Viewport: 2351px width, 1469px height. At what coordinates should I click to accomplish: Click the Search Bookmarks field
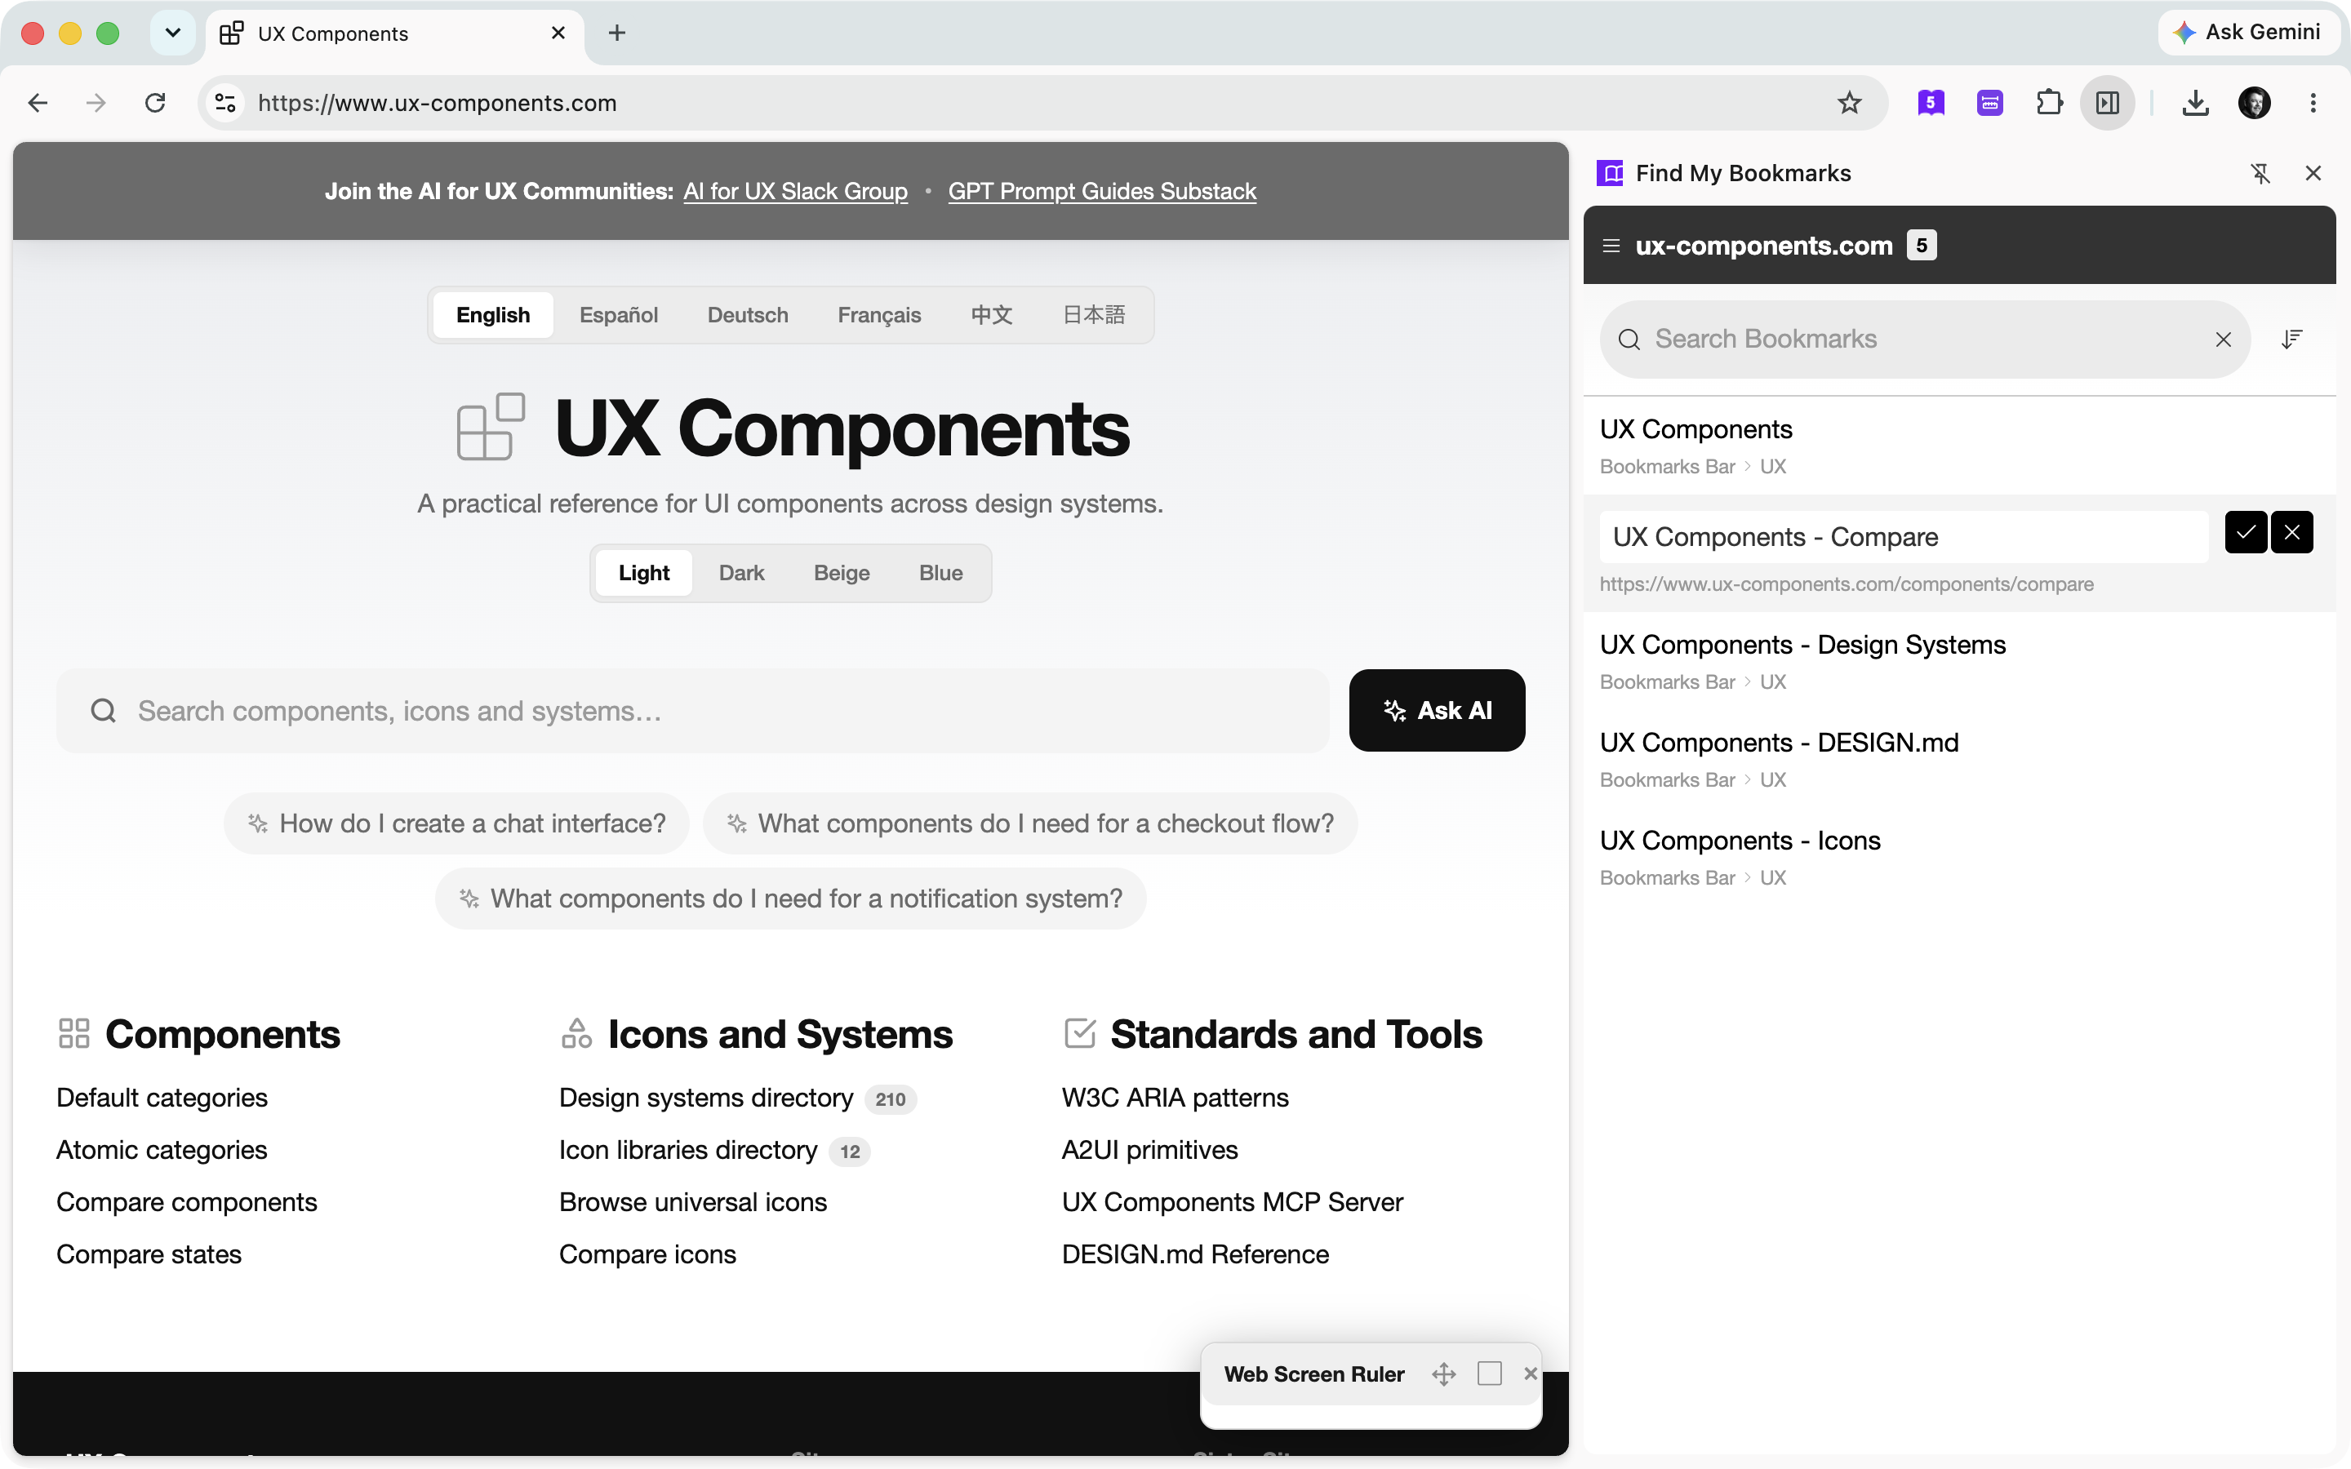pyautogui.click(x=1925, y=339)
